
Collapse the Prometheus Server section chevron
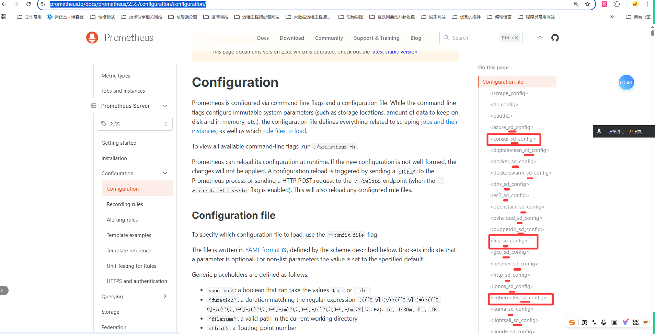click(165, 106)
